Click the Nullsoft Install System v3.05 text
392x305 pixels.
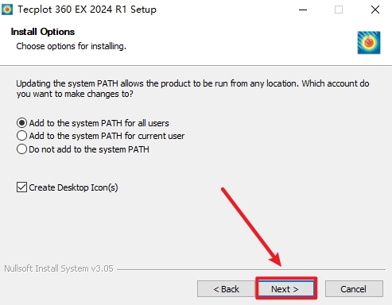pos(59,268)
